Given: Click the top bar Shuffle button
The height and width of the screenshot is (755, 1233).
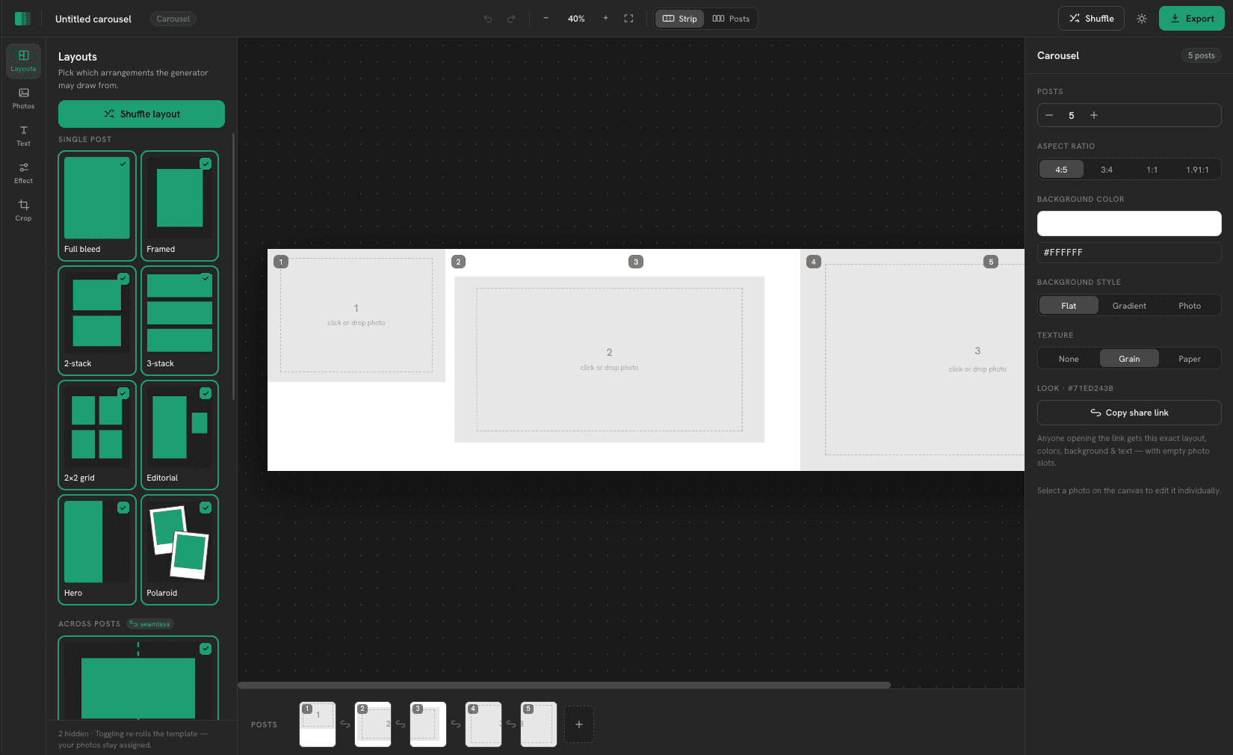Looking at the screenshot, I should [x=1092, y=19].
